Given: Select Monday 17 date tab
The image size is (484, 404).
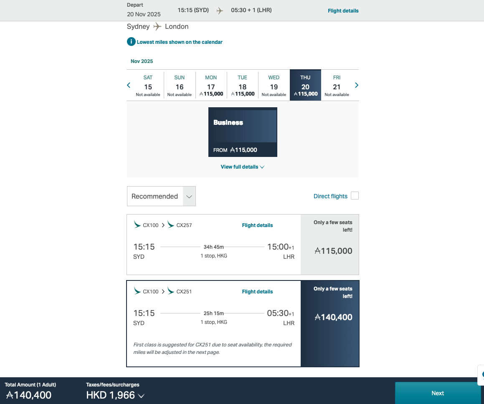Looking at the screenshot, I should pyautogui.click(x=211, y=86).
